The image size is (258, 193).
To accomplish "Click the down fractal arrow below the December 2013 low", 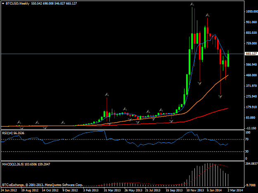I will (x=199, y=84).
